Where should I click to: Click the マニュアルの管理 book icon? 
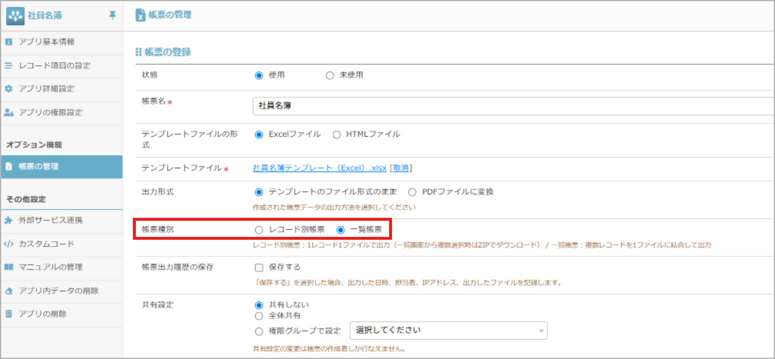click(x=9, y=267)
